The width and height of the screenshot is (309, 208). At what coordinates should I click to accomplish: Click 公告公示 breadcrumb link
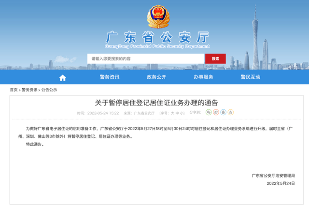tap(49, 90)
